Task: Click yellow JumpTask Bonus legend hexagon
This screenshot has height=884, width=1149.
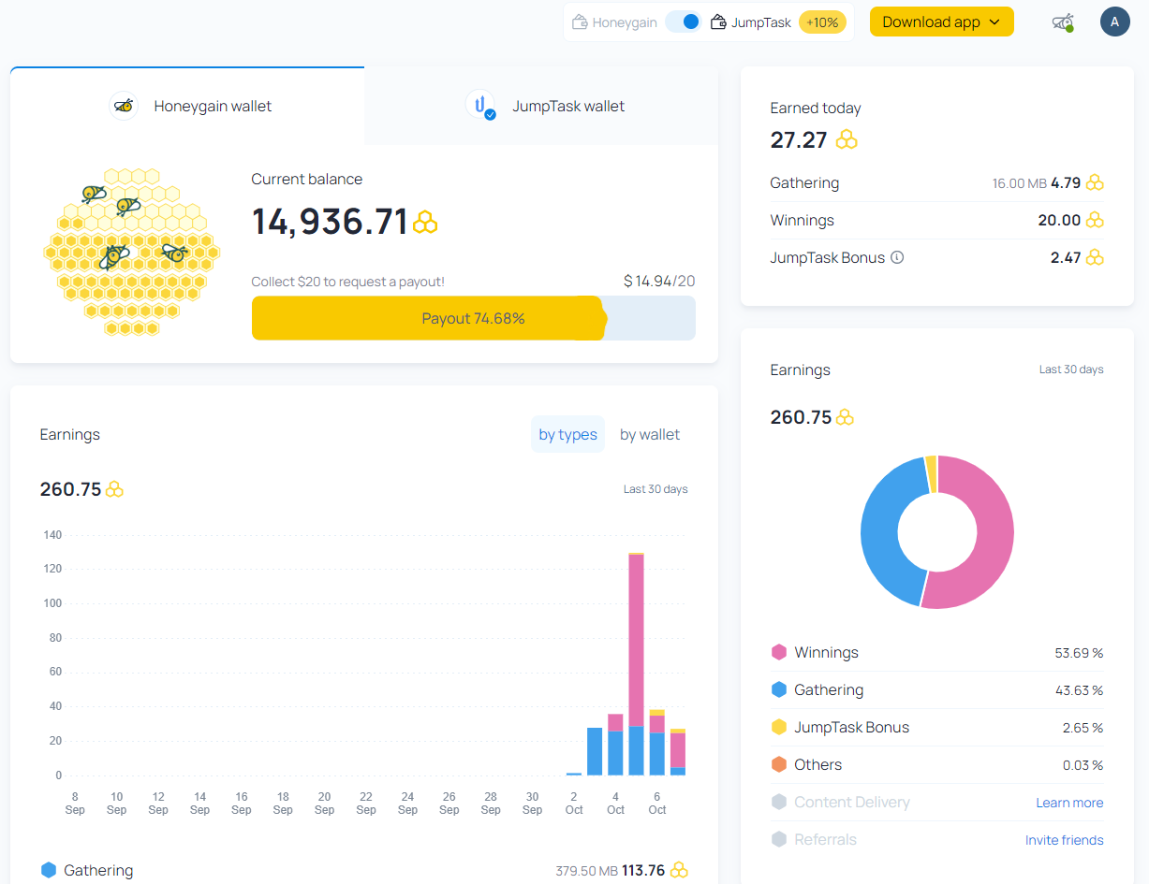Action: [x=779, y=727]
